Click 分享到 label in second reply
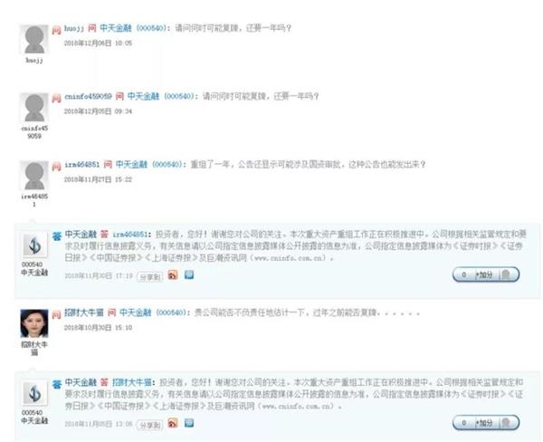The image size is (543, 442). point(150,425)
